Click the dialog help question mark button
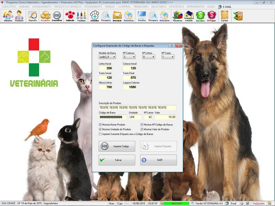This screenshot has width=275, height=206. [x=172, y=46]
